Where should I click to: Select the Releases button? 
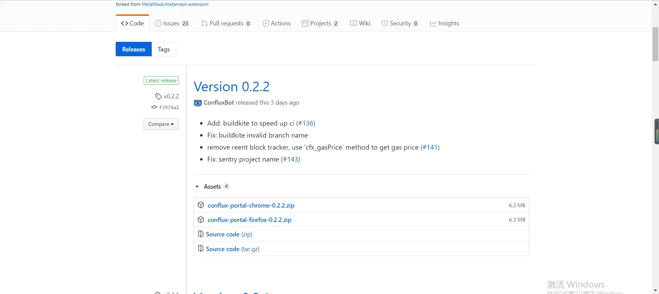coord(134,49)
